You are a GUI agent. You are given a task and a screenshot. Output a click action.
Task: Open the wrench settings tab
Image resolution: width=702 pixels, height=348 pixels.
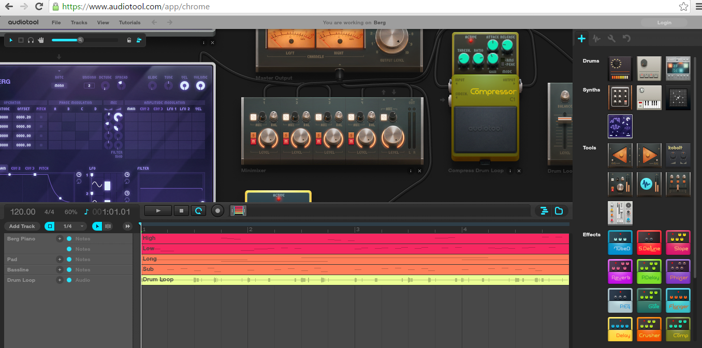[611, 38]
